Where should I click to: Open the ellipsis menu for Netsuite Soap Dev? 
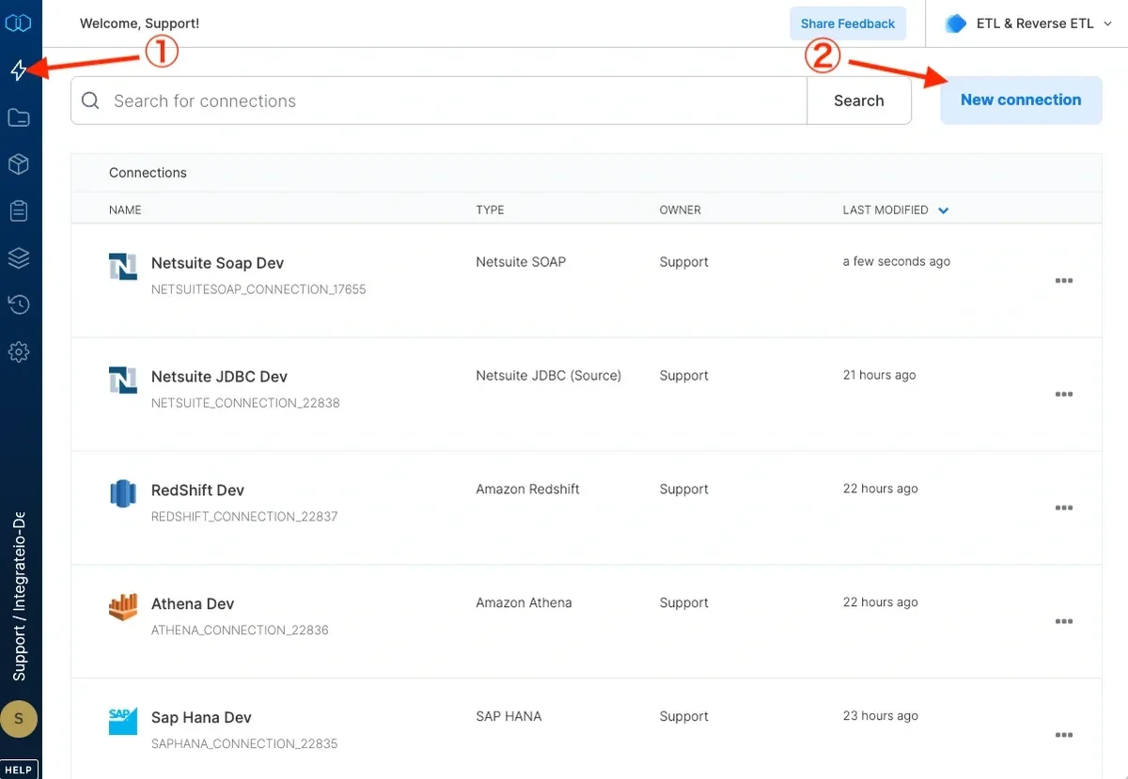coord(1063,280)
